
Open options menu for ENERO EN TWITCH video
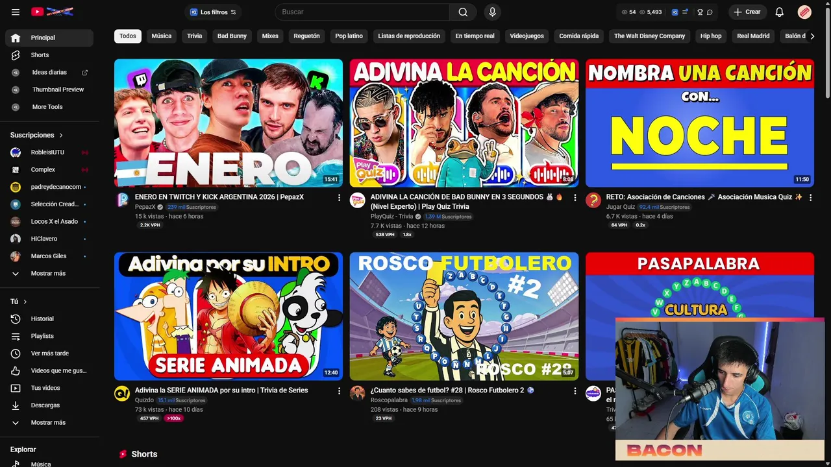(339, 197)
